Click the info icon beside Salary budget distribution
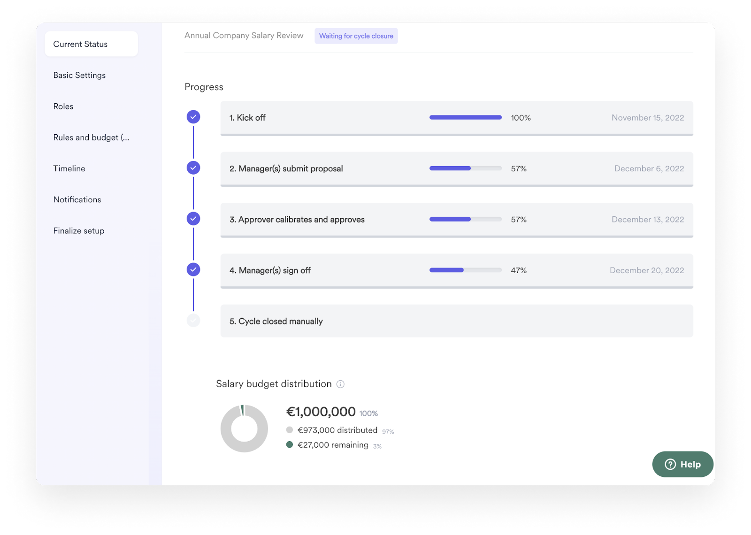 (x=341, y=384)
